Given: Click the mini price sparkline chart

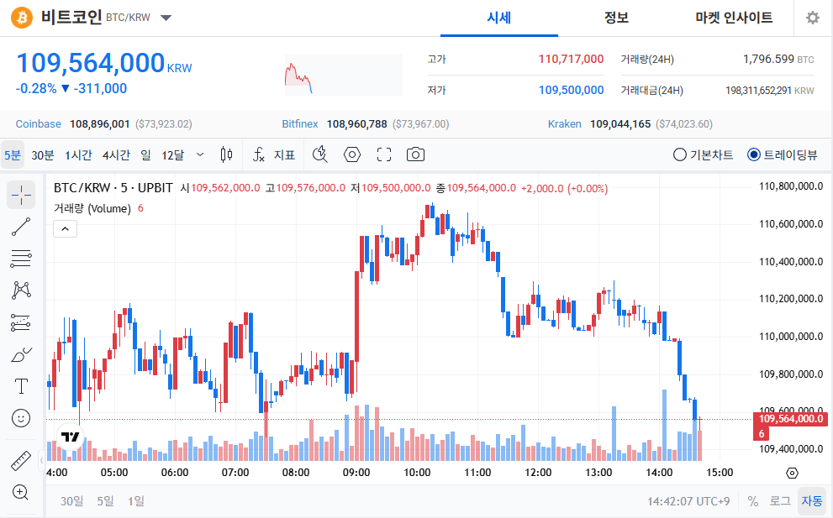Looking at the screenshot, I should tap(344, 75).
